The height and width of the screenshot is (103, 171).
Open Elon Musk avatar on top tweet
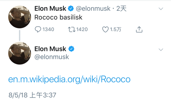pos(20,17)
